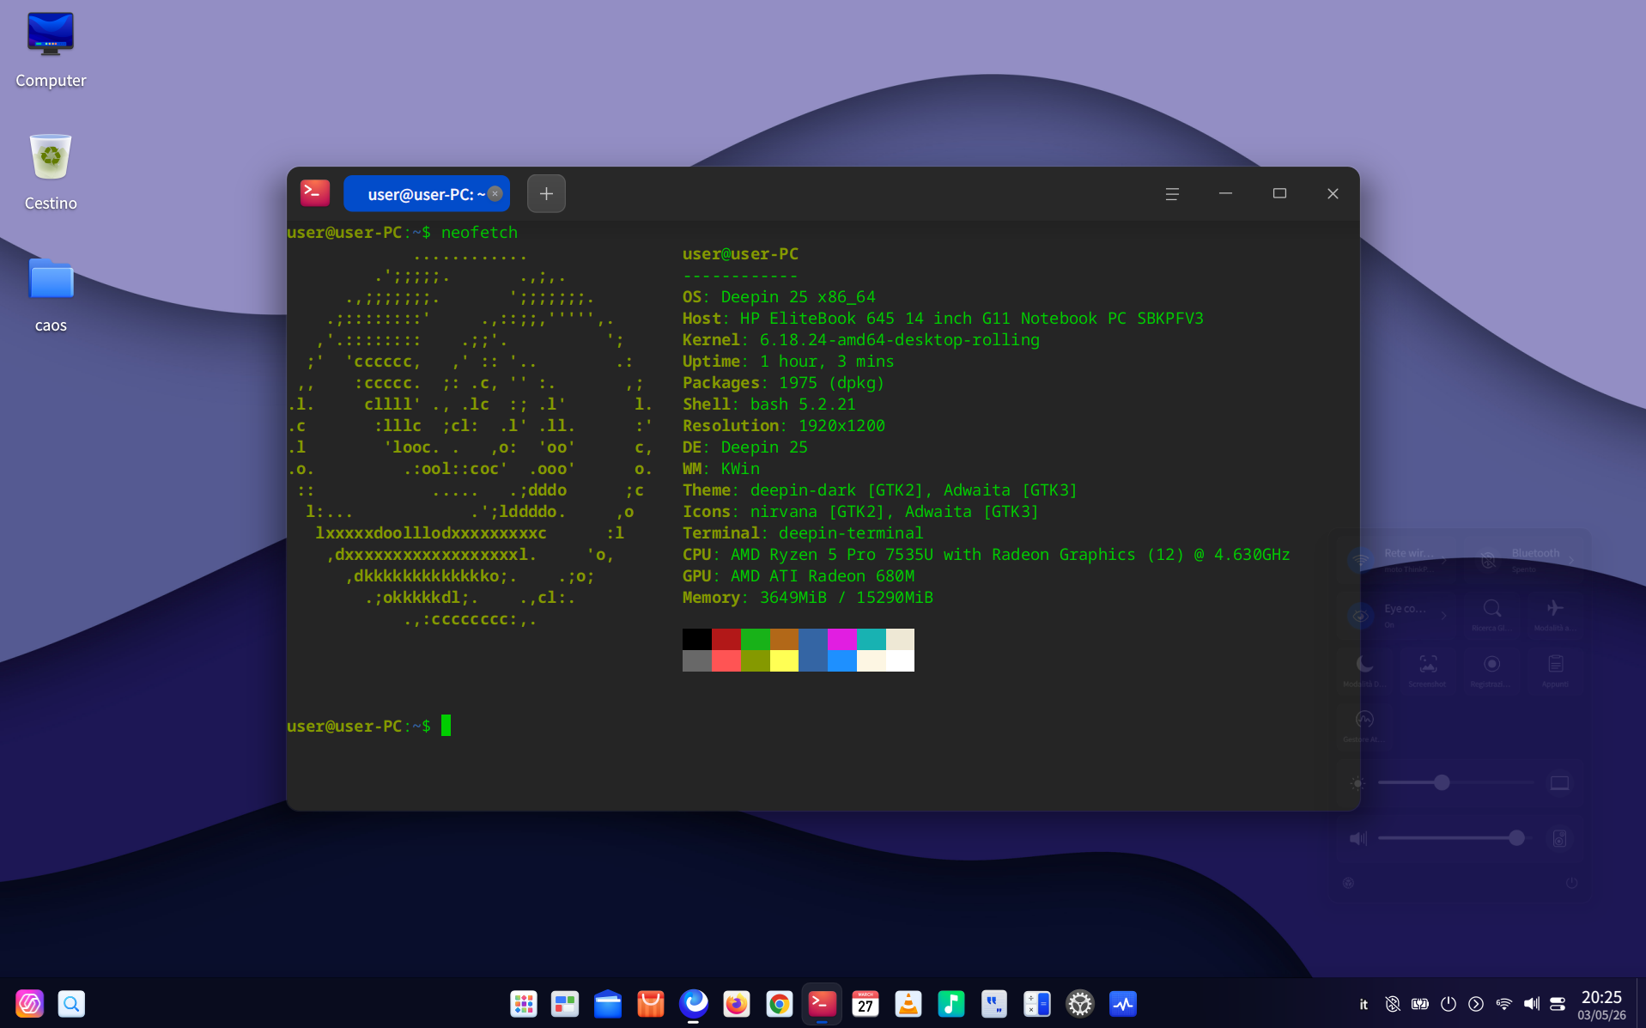Minimize the terminal window
Screen dimensions: 1646x1028
coord(1225,194)
